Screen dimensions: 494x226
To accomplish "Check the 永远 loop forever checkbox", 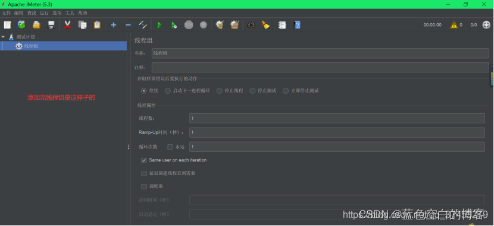I will [170, 147].
